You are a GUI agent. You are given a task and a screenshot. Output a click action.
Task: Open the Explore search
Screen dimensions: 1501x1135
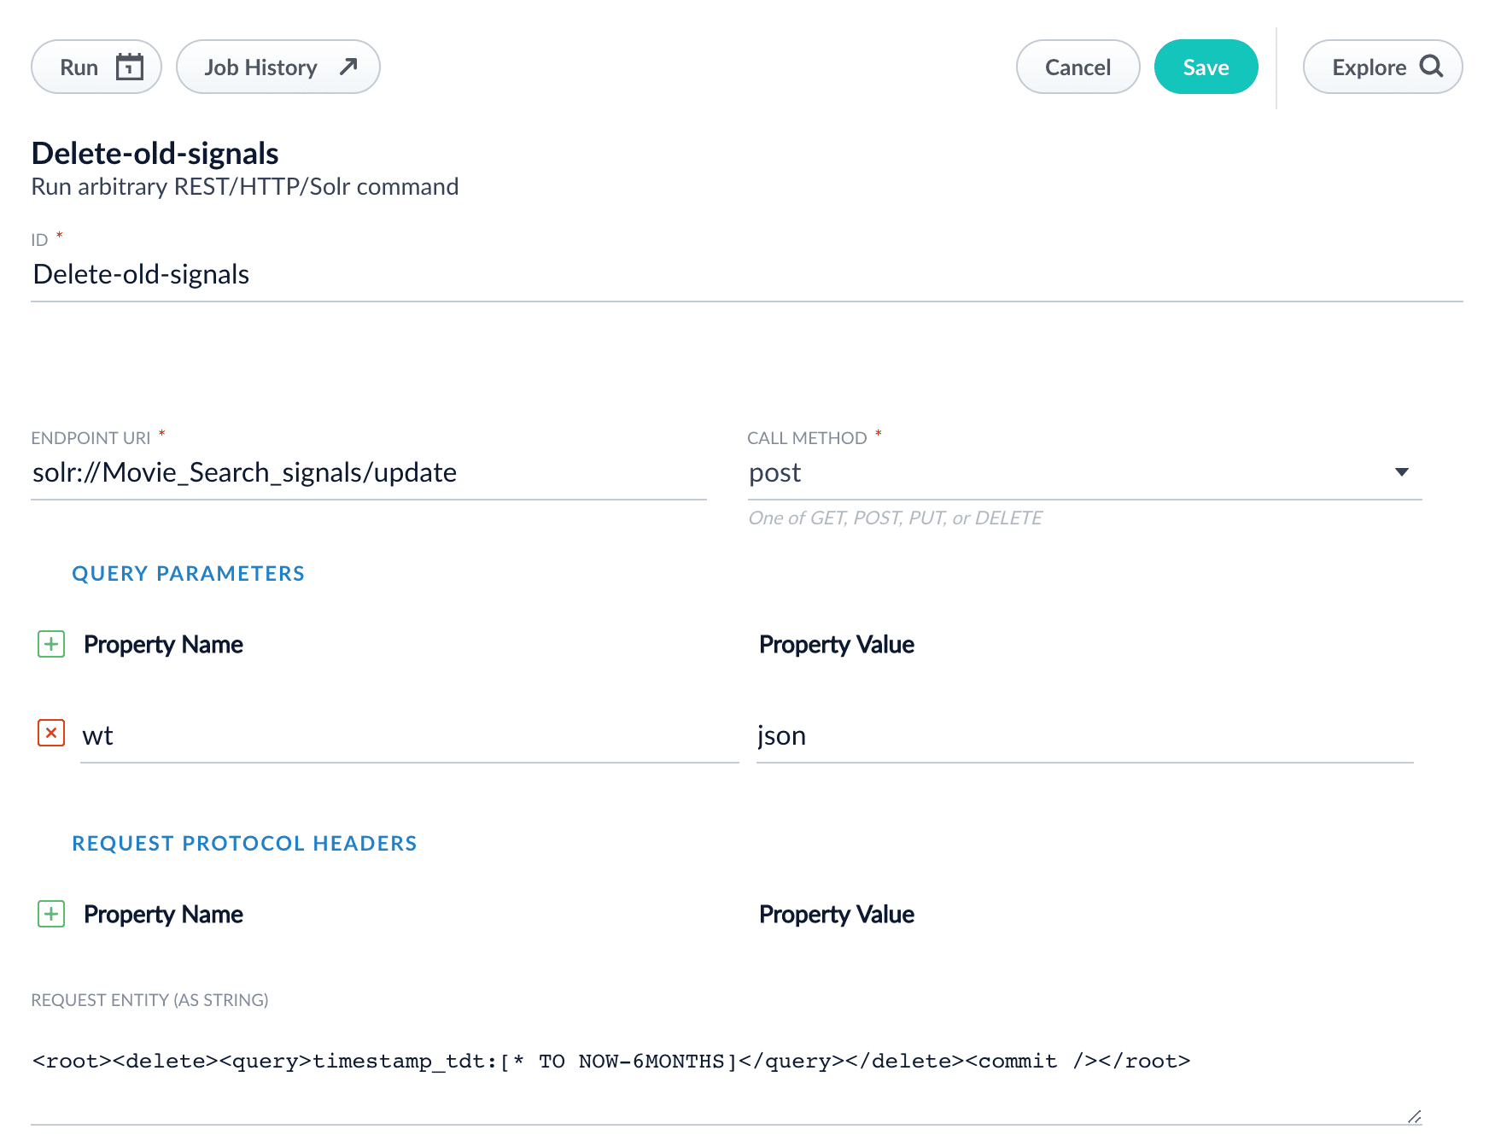(1382, 67)
